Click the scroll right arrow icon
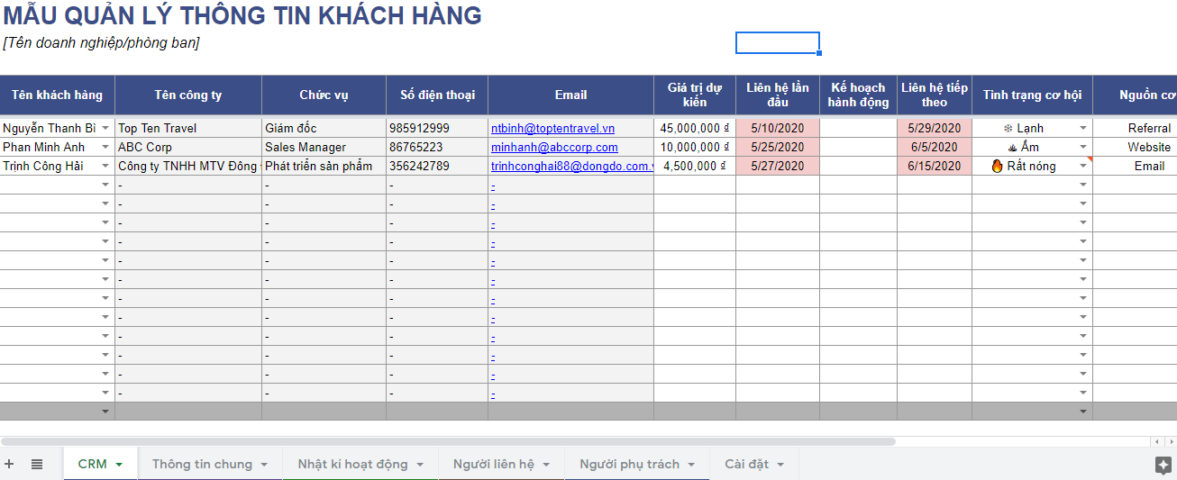The height and width of the screenshot is (480, 1177). point(1170,442)
